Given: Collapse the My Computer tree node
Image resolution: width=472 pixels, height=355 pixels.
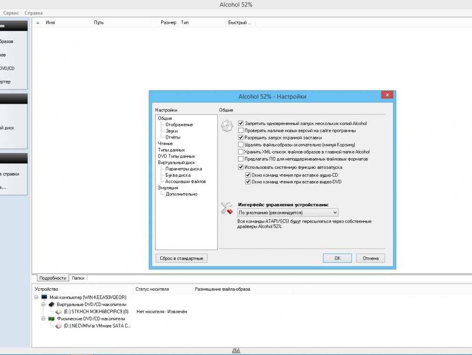Looking at the screenshot, I should coord(36,297).
